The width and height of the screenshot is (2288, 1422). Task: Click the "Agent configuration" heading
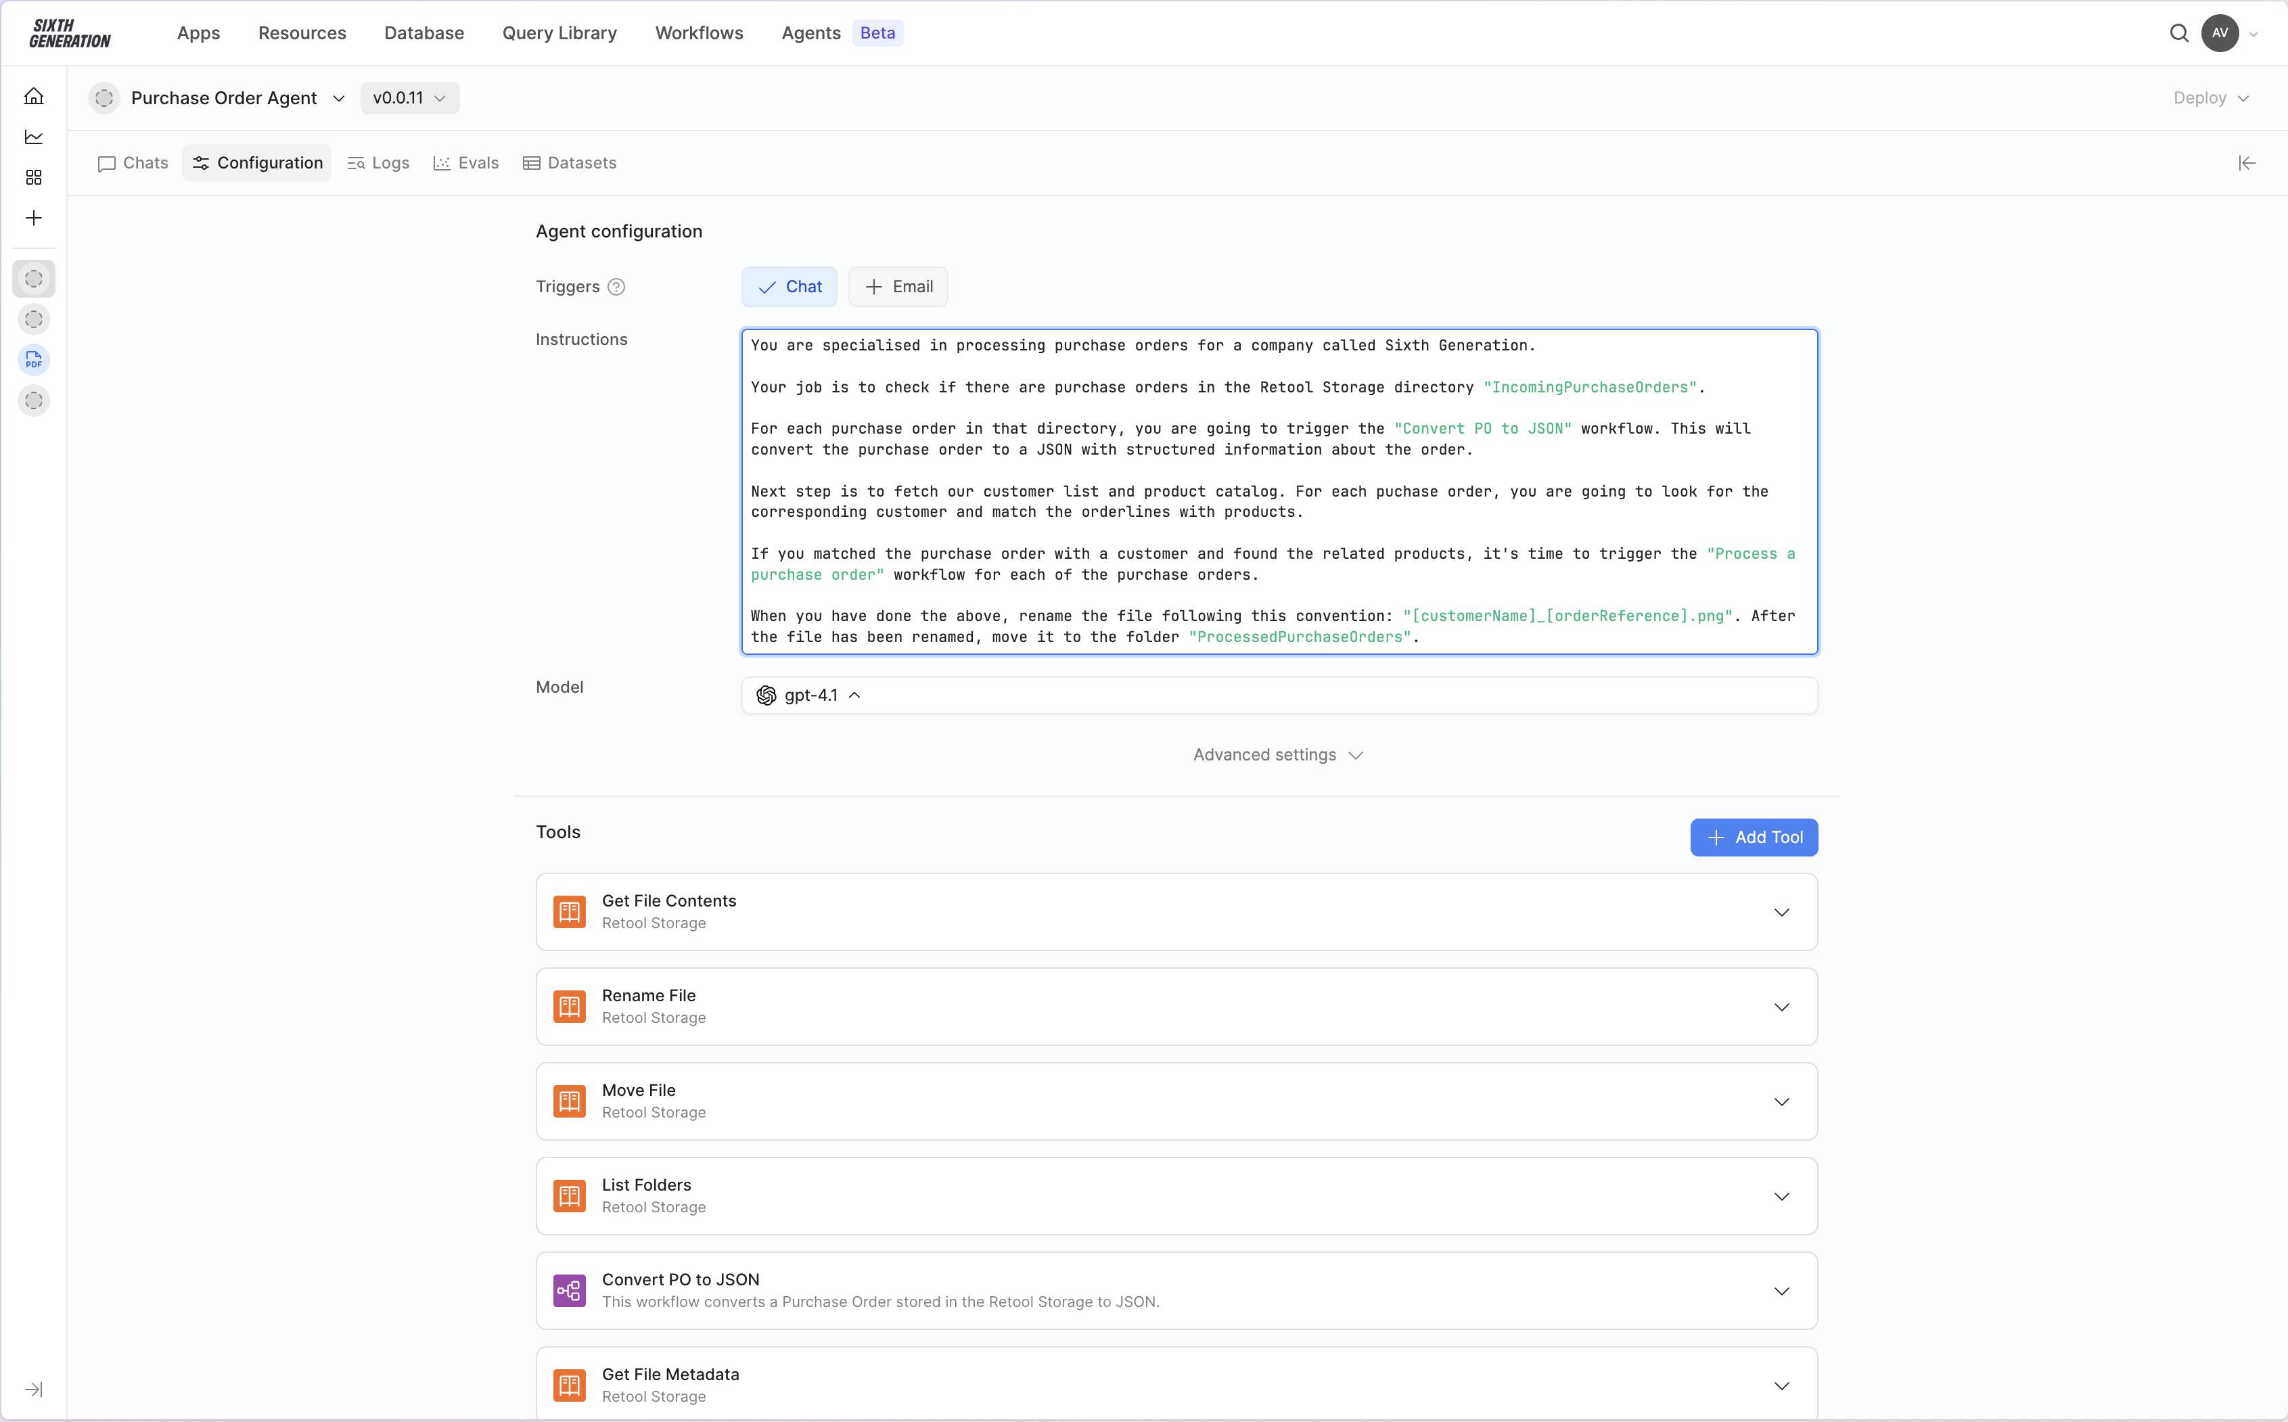619,231
